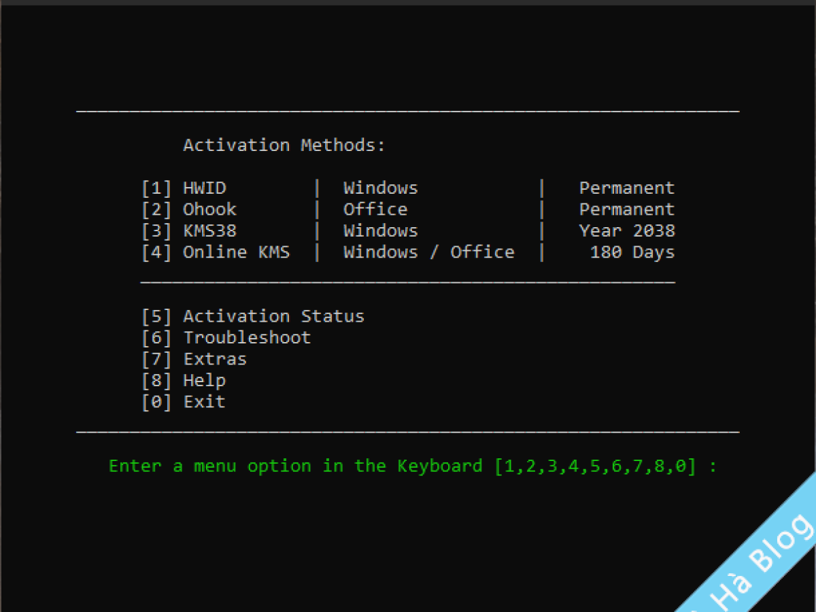Click the "Activation Methods:" heading text

(x=284, y=146)
